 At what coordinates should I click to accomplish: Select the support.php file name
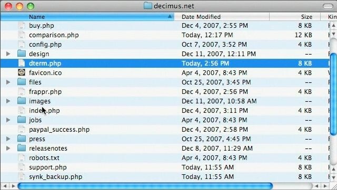pyautogui.click(x=48, y=167)
